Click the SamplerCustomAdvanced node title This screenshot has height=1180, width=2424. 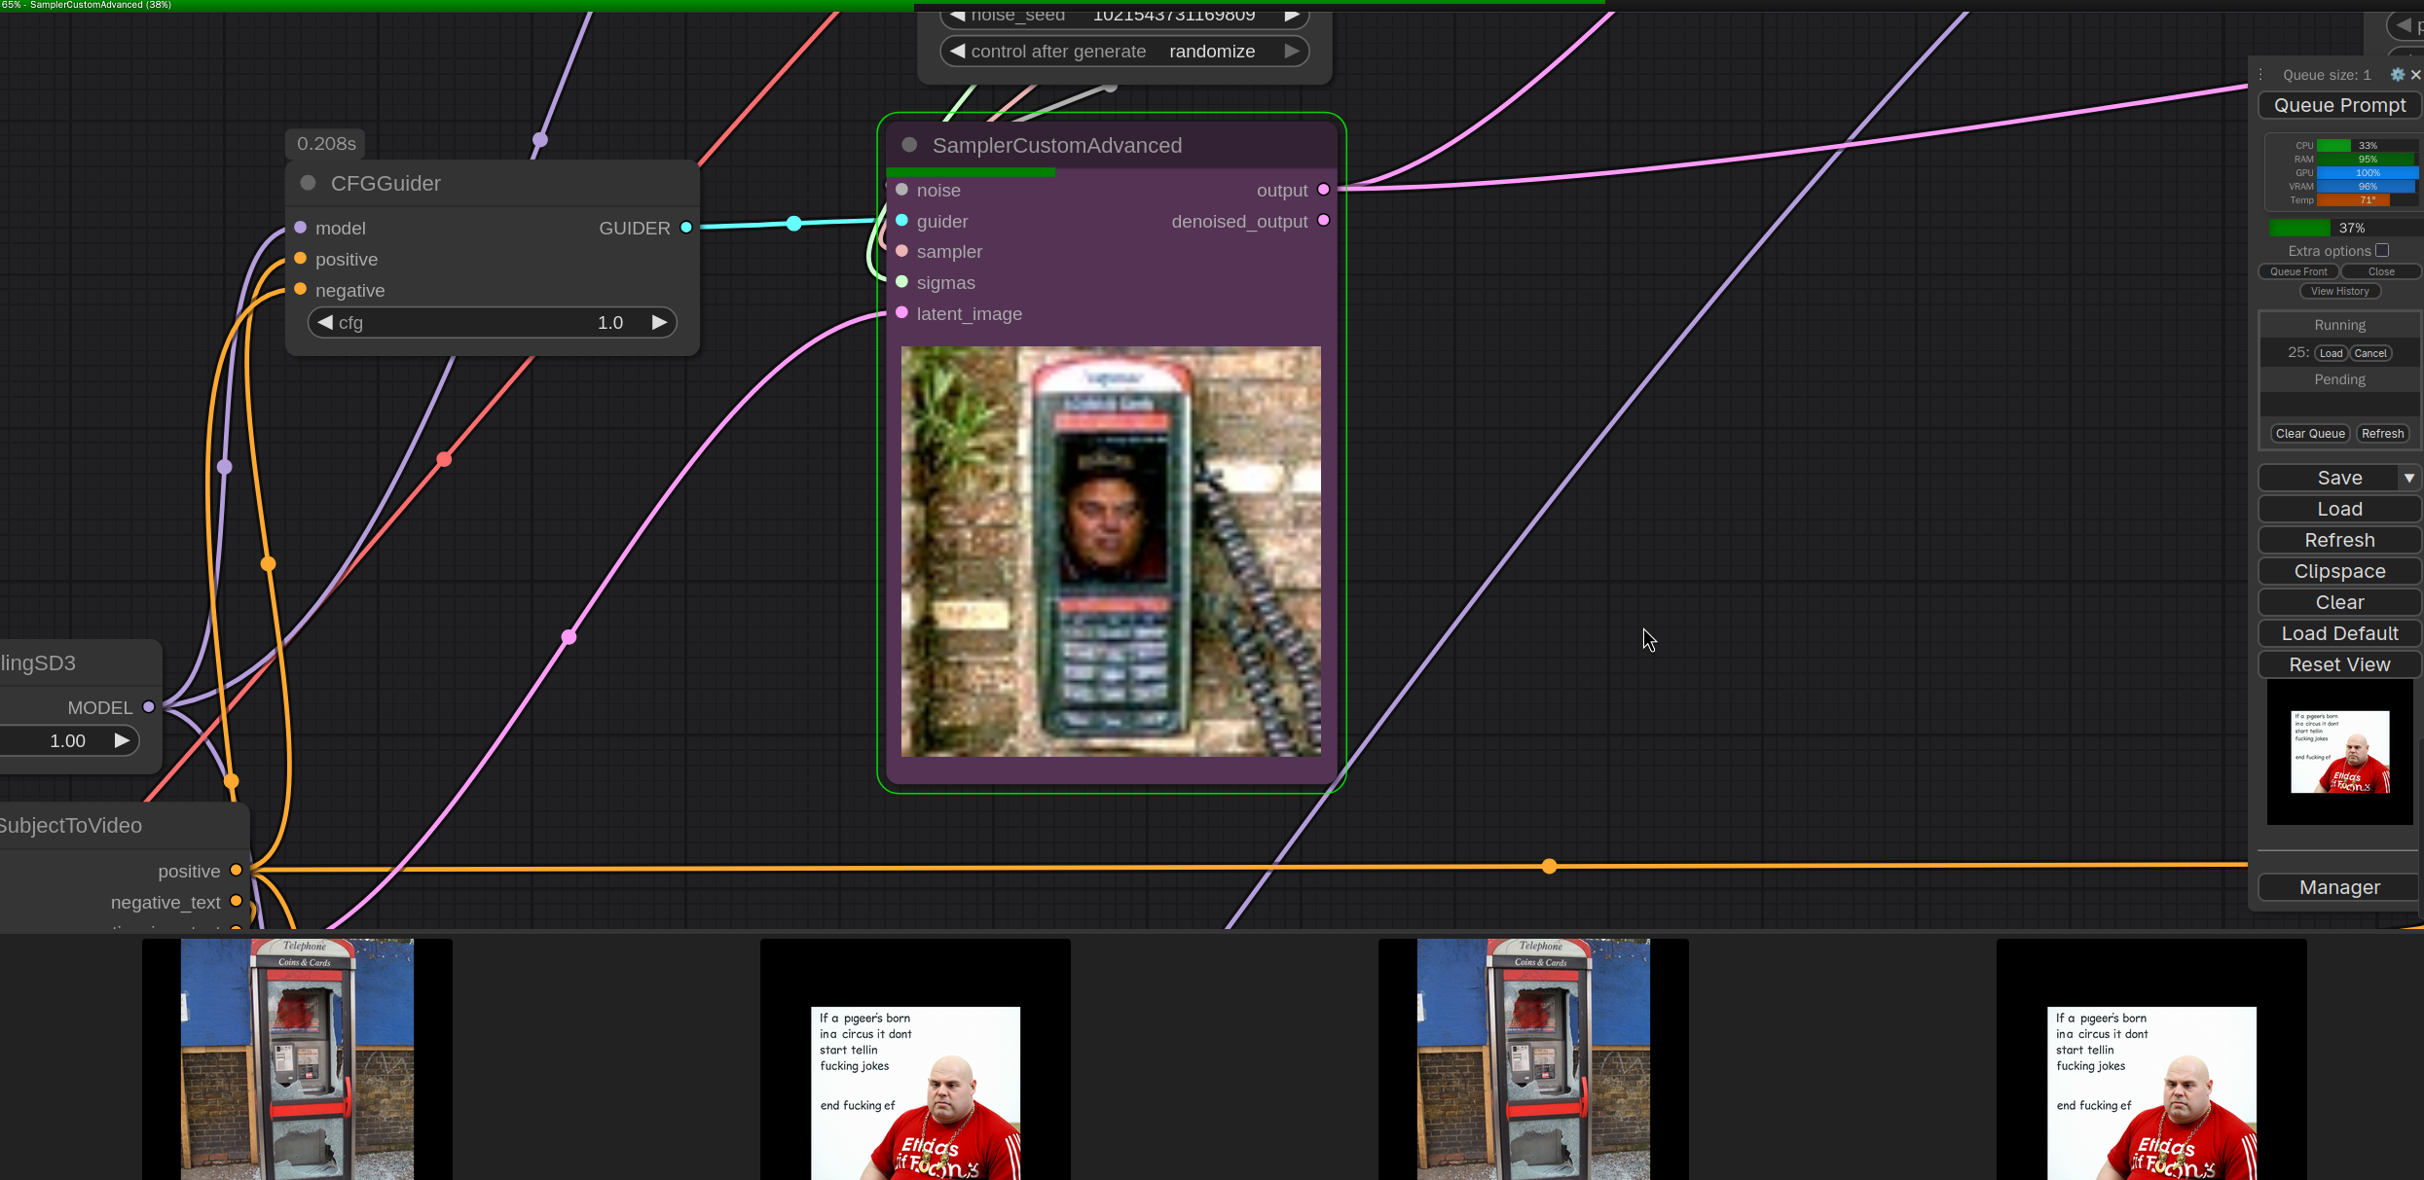point(1057,145)
